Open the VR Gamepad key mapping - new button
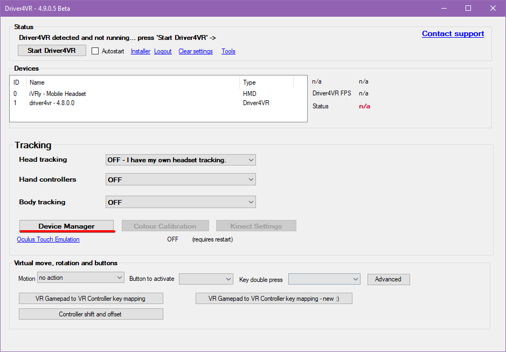This screenshot has width=506, height=352. coord(274,299)
